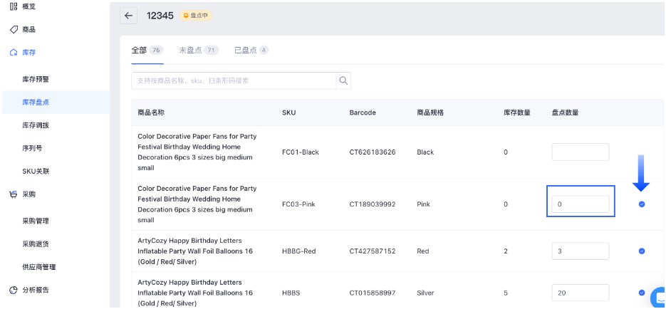666x309 pixels.
Task: Click the back arrow button beside 12345
Action: point(129,16)
